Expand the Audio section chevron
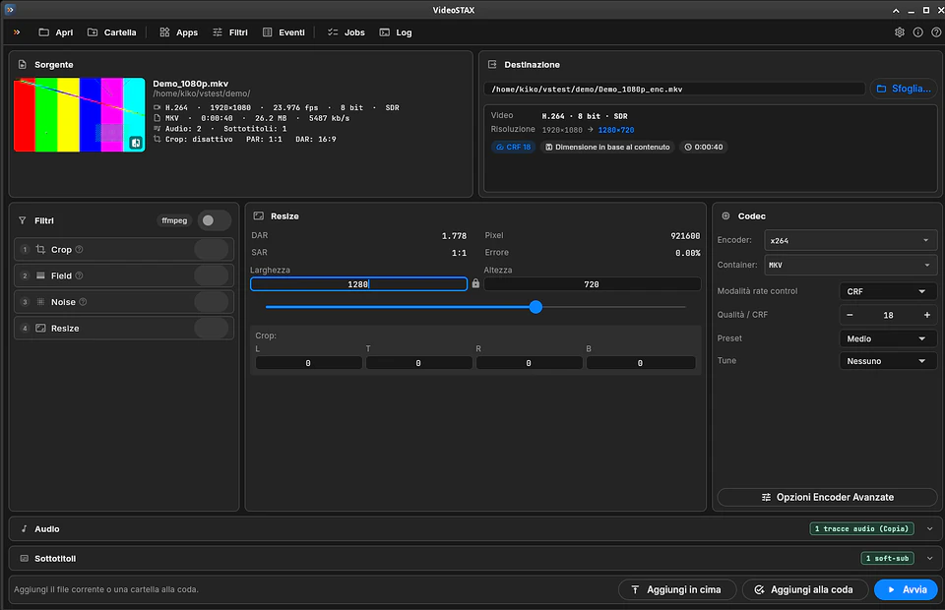The width and height of the screenshot is (945, 610). [930, 528]
